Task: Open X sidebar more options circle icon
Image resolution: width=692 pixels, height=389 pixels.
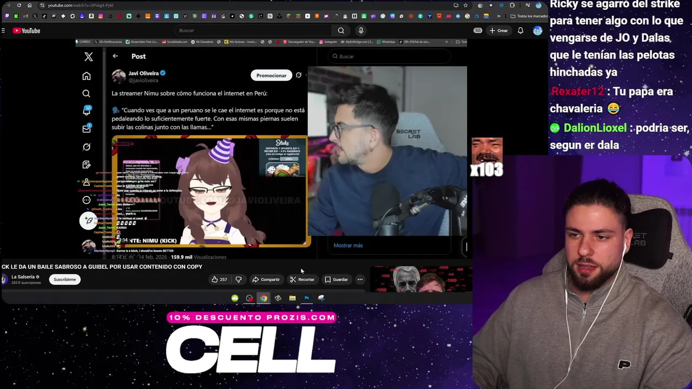Action: pyautogui.click(x=86, y=200)
